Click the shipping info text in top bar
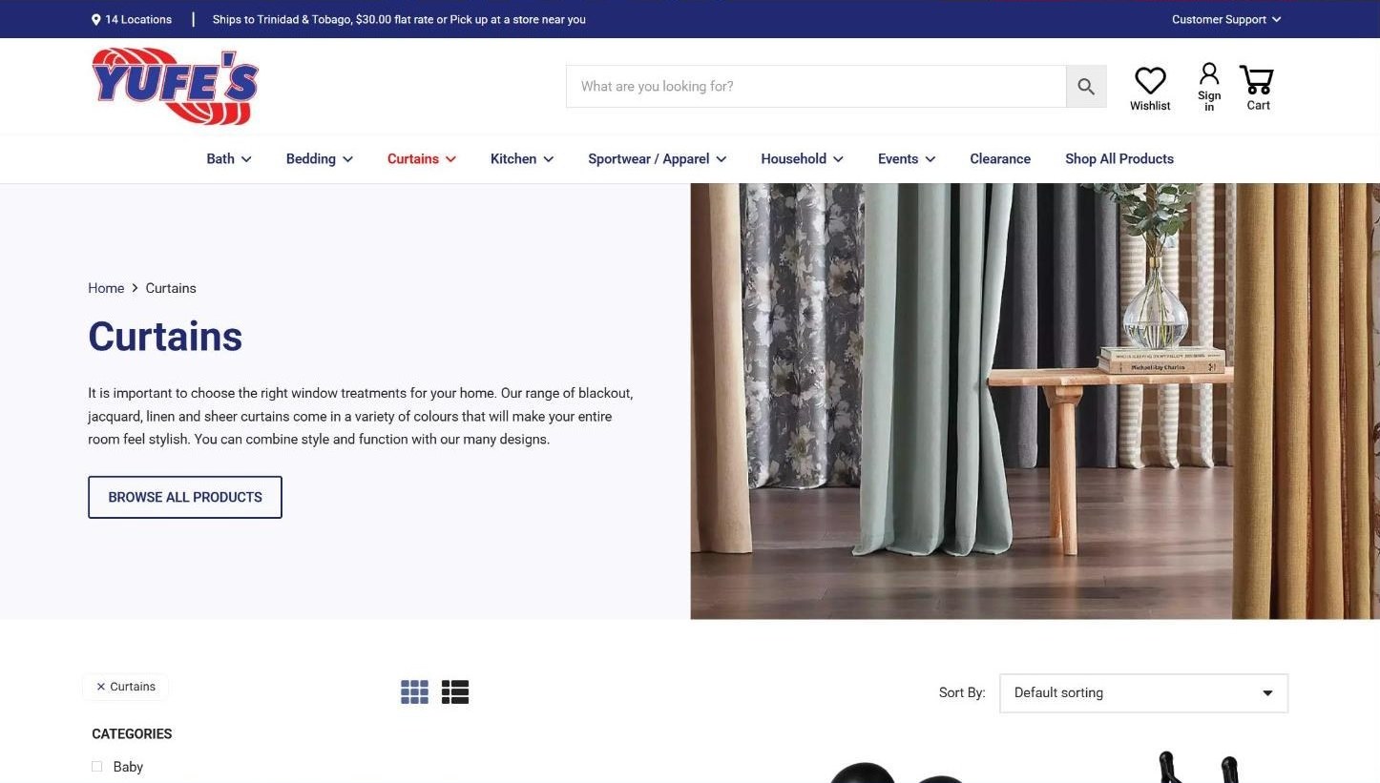Image resolution: width=1380 pixels, height=783 pixels. [399, 19]
